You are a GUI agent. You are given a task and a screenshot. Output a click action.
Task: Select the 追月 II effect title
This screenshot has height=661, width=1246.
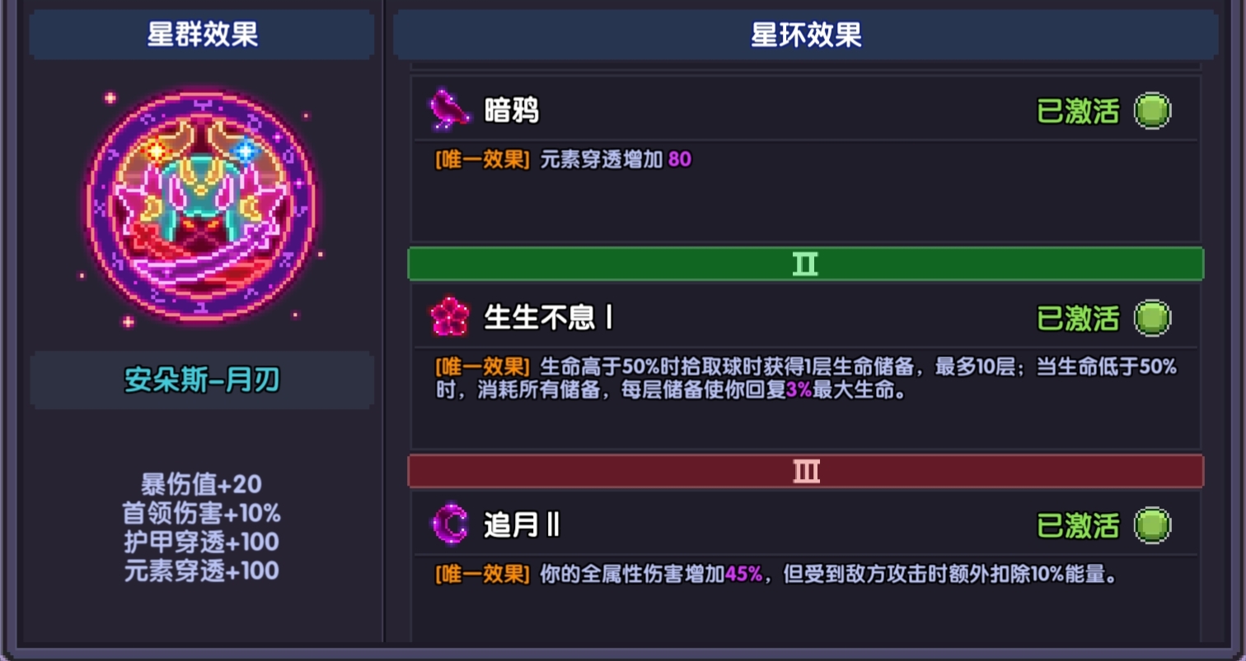[522, 525]
